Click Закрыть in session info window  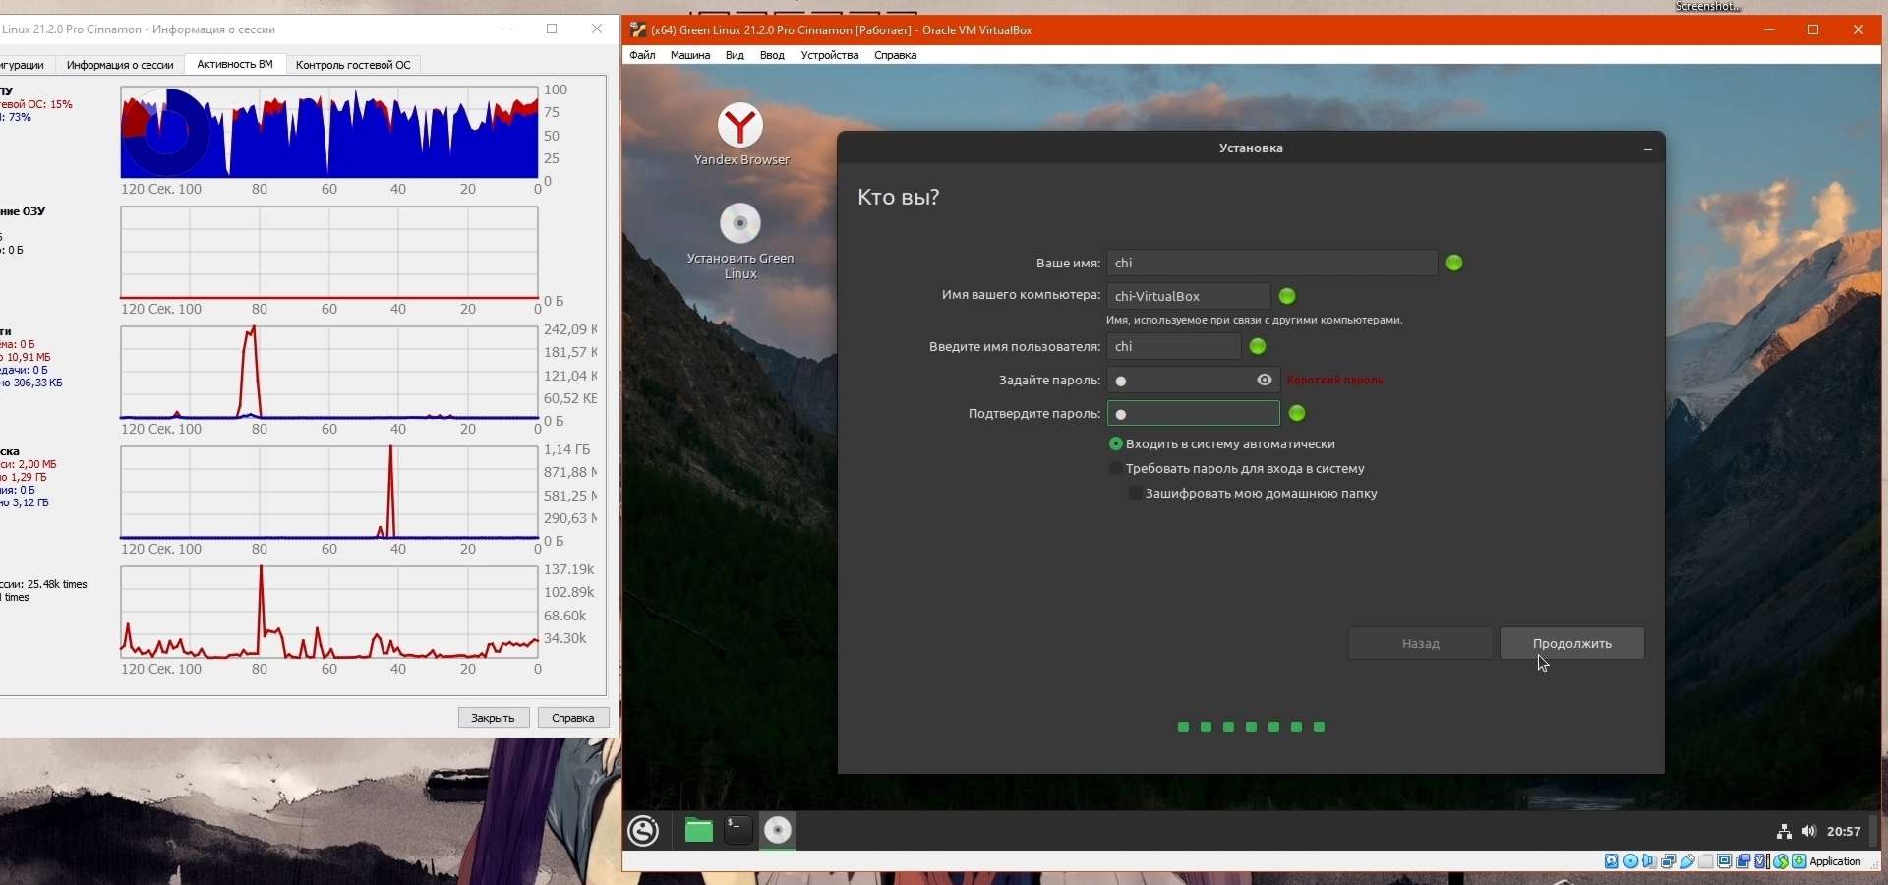[x=494, y=718]
